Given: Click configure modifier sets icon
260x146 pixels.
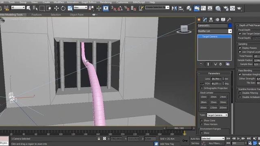Looking at the screenshot, I should [x=228, y=64].
